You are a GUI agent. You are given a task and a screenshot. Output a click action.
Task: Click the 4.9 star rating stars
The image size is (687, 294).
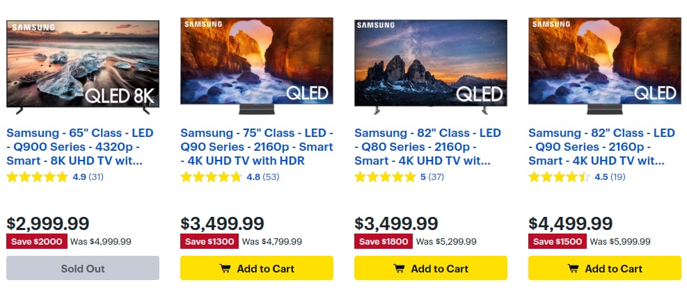coord(37,177)
